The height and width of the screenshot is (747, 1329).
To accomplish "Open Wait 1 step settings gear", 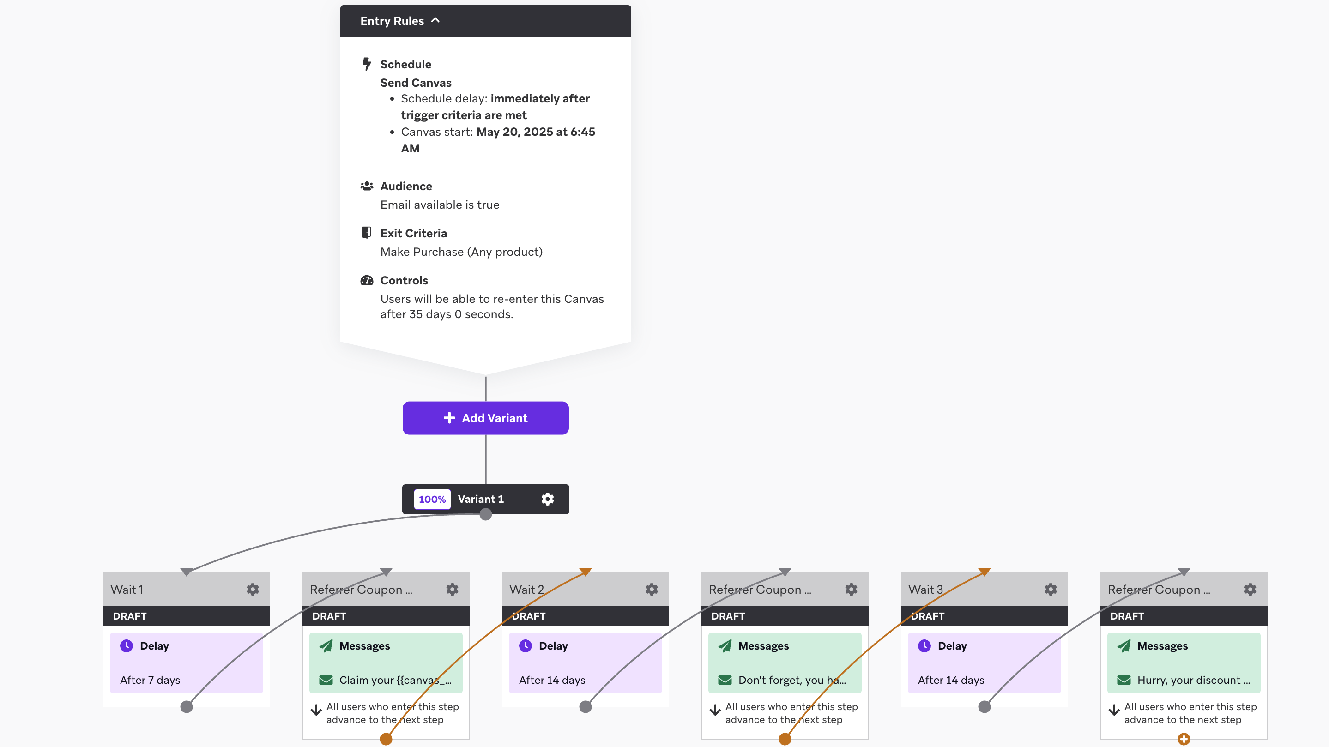I will (x=253, y=589).
